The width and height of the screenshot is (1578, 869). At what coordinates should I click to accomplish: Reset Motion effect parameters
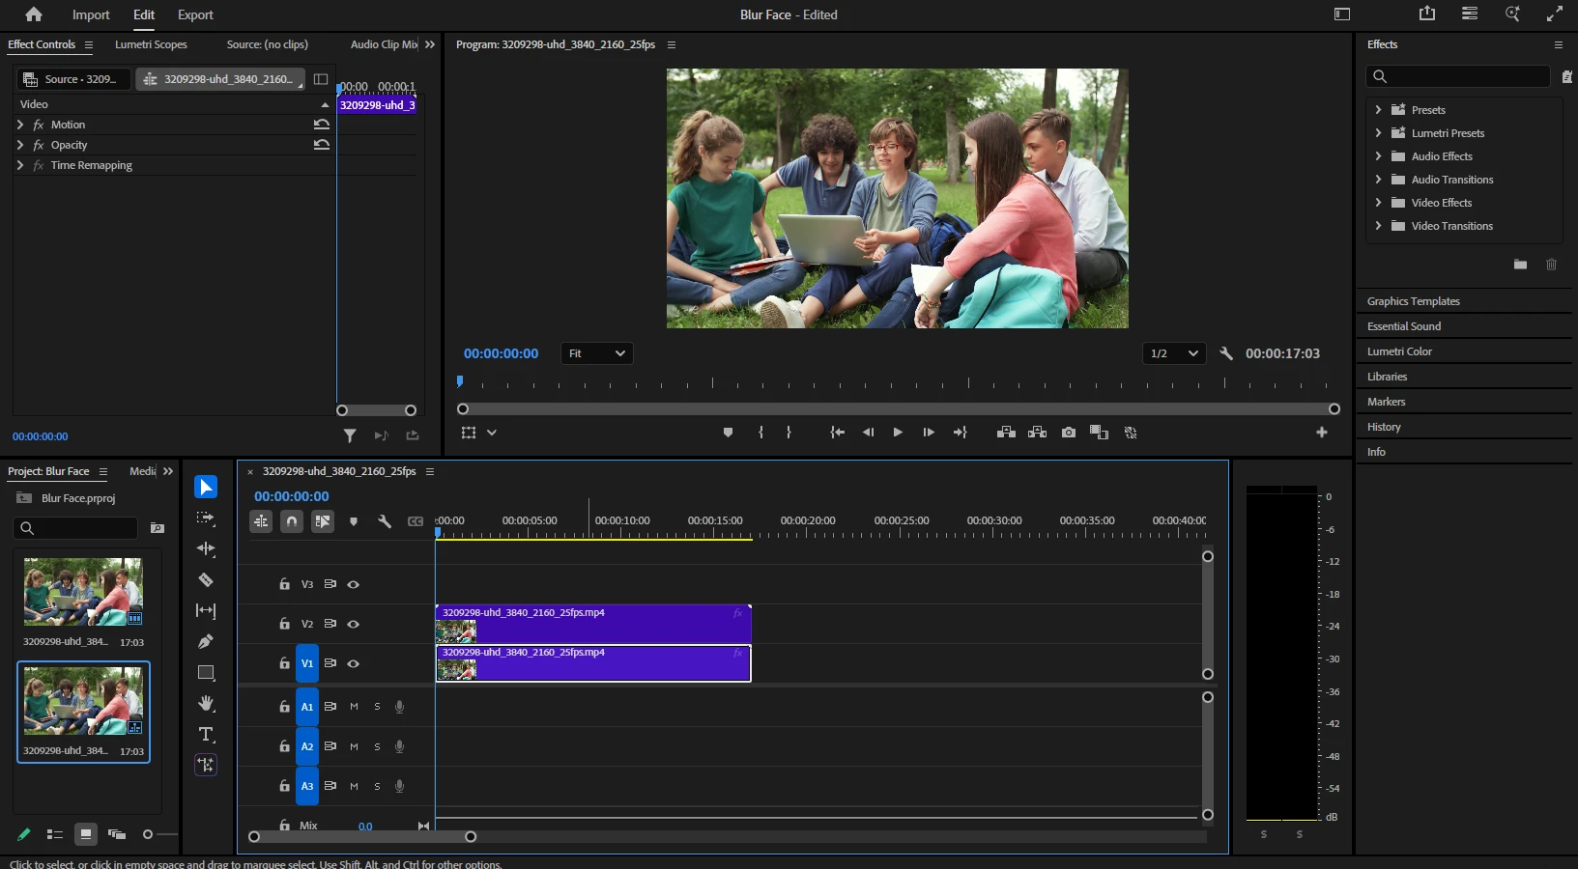322,125
